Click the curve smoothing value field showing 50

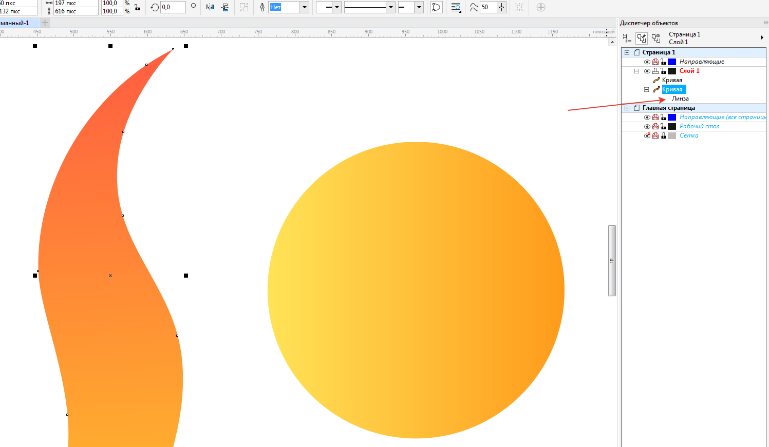[x=489, y=7]
